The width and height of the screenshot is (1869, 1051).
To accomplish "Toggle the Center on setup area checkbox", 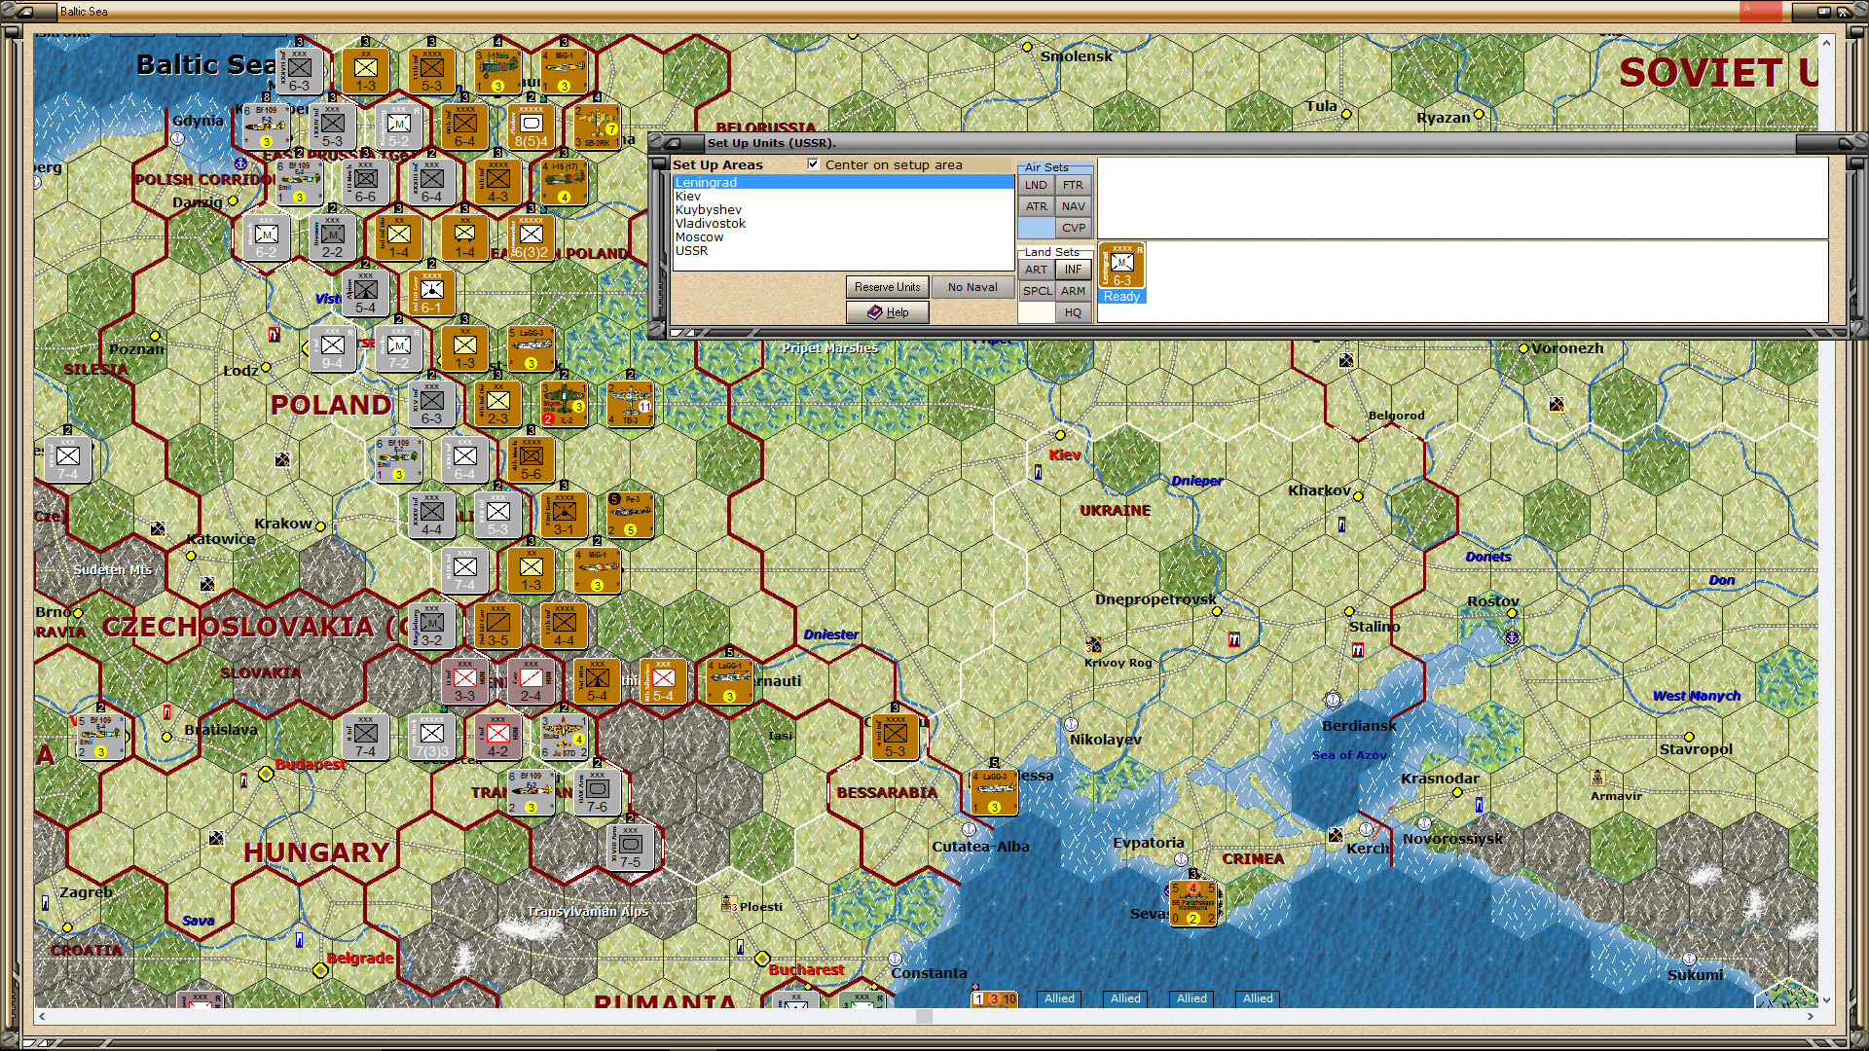I will coord(813,164).
